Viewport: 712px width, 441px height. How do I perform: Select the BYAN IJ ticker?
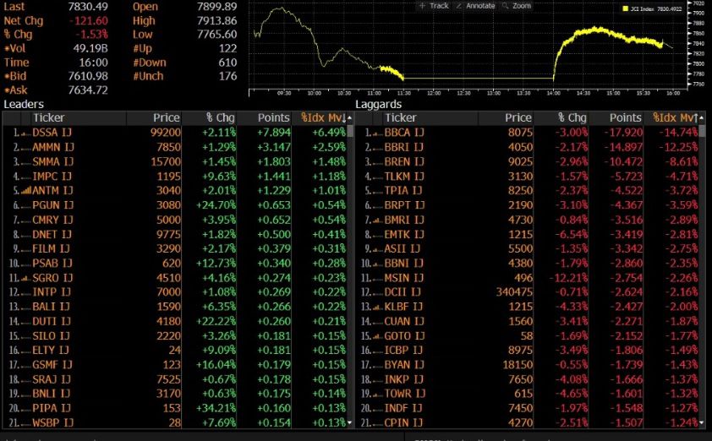pyautogui.click(x=404, y=365)
